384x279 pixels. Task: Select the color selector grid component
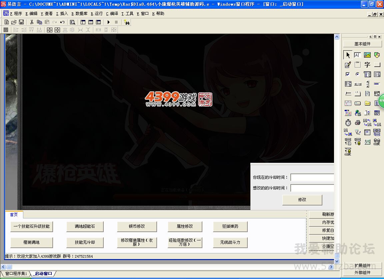point(348,113)
